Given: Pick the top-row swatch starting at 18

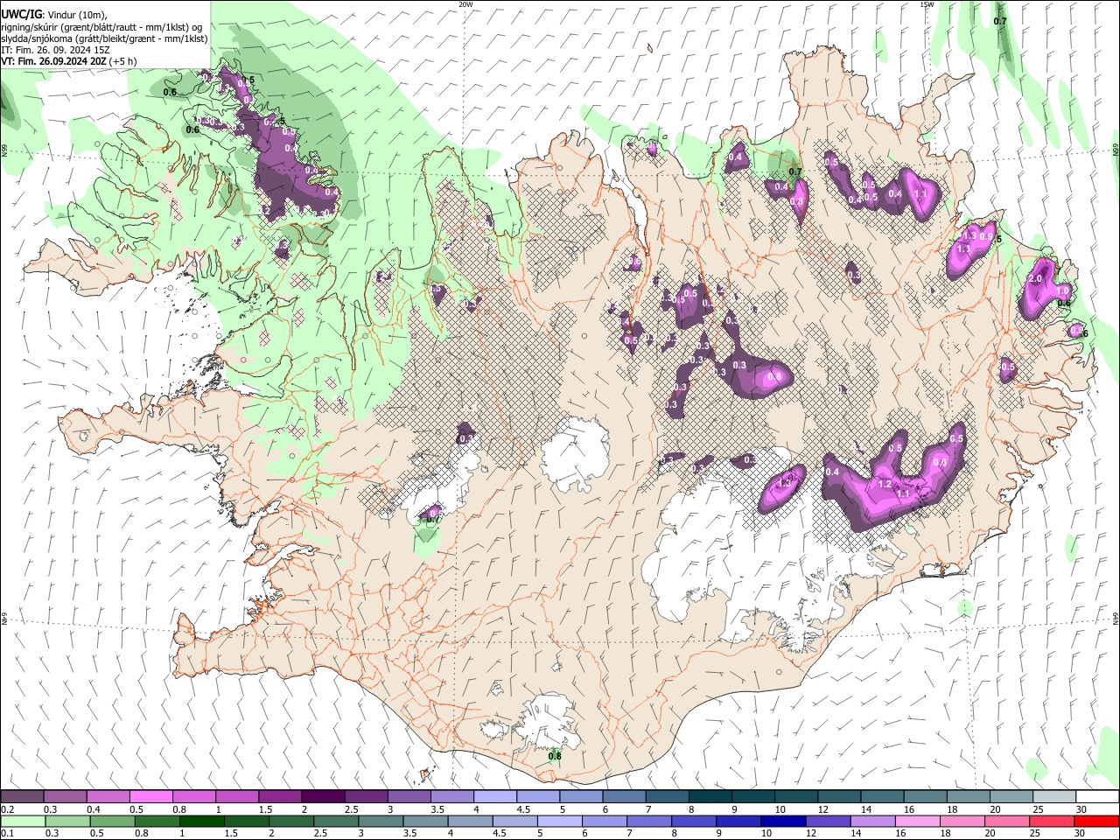Looking at the screenshot, I should tap(968, 797).
